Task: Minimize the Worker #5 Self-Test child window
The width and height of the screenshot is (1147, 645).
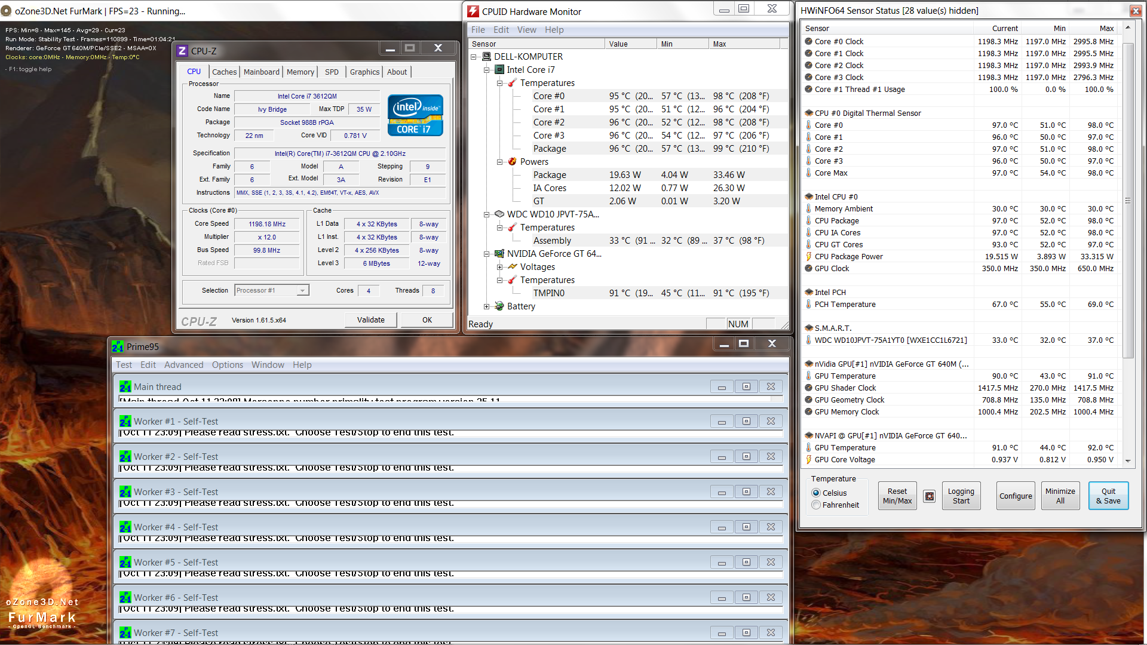Action: 722,563
